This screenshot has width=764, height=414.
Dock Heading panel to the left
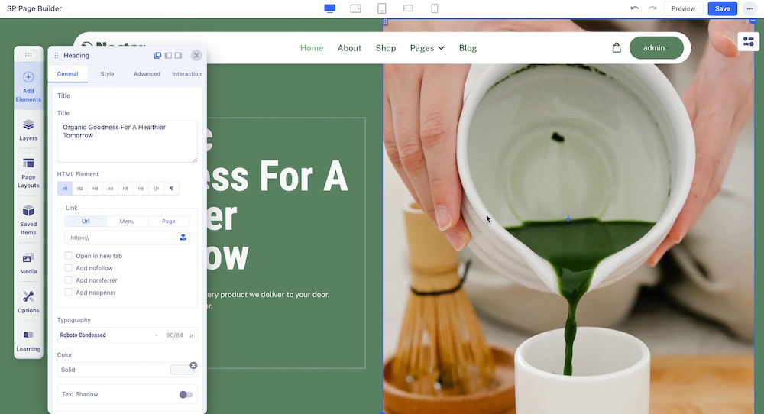coord(168,56)
